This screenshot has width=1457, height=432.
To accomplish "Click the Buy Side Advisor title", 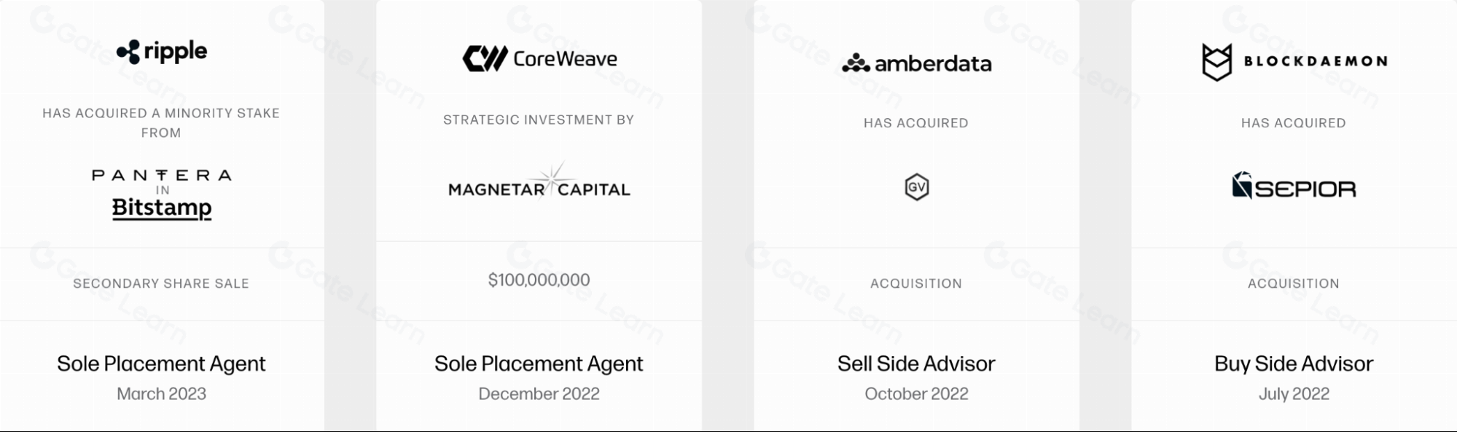I will point(1294,364).
